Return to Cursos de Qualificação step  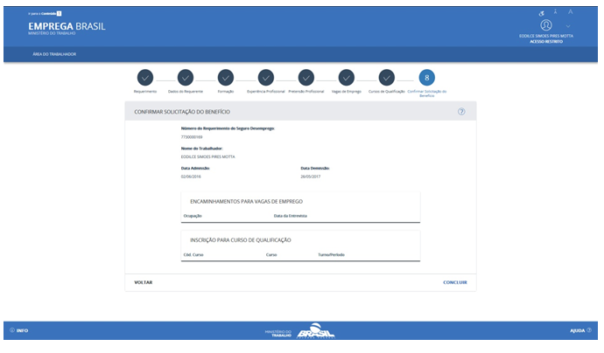[387, 78]
